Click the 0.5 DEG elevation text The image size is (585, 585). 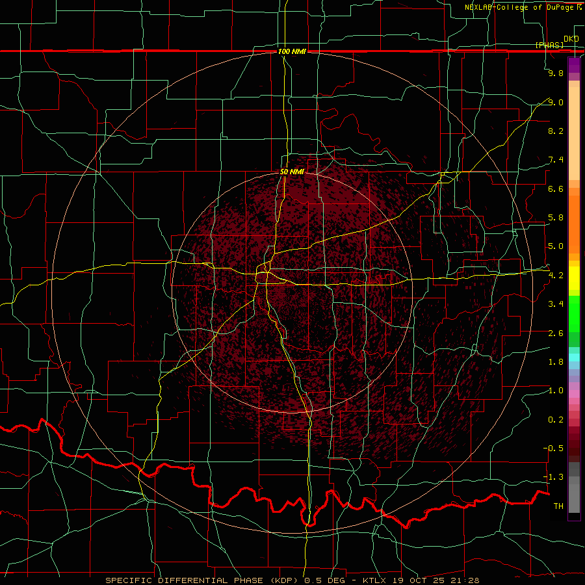tap(326, 580)
